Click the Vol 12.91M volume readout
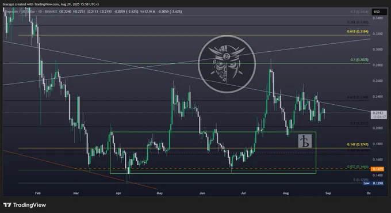This screenshot has width=391, height=213. tap(148, 12)
